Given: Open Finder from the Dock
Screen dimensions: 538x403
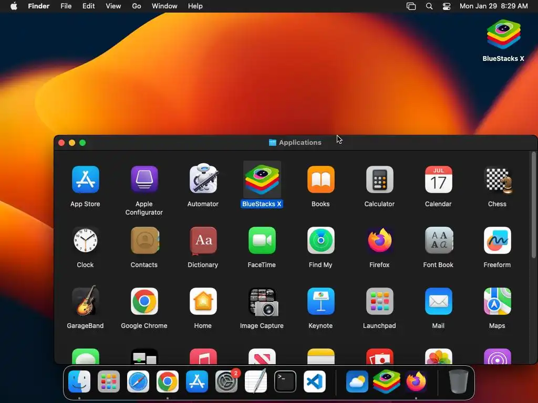Looking at the screenshot, I should click(79, 381).
